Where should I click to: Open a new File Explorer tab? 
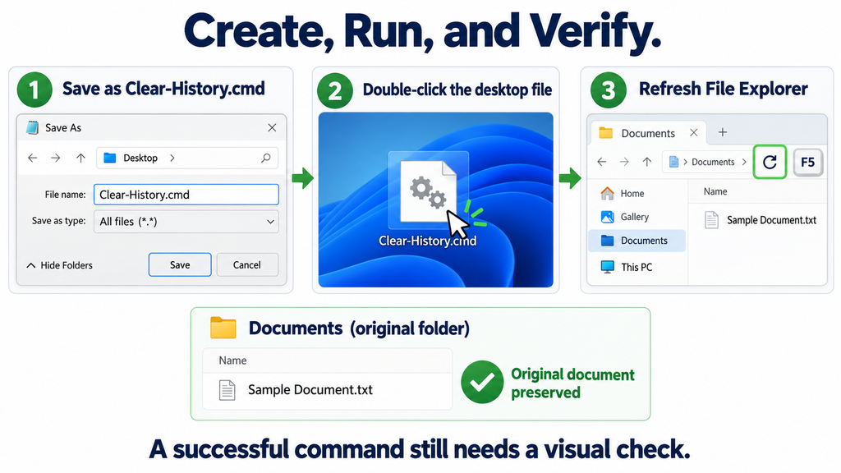coord(723,132)
